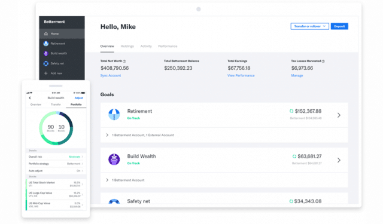Click the Sync Account link

tap(111, 75)
